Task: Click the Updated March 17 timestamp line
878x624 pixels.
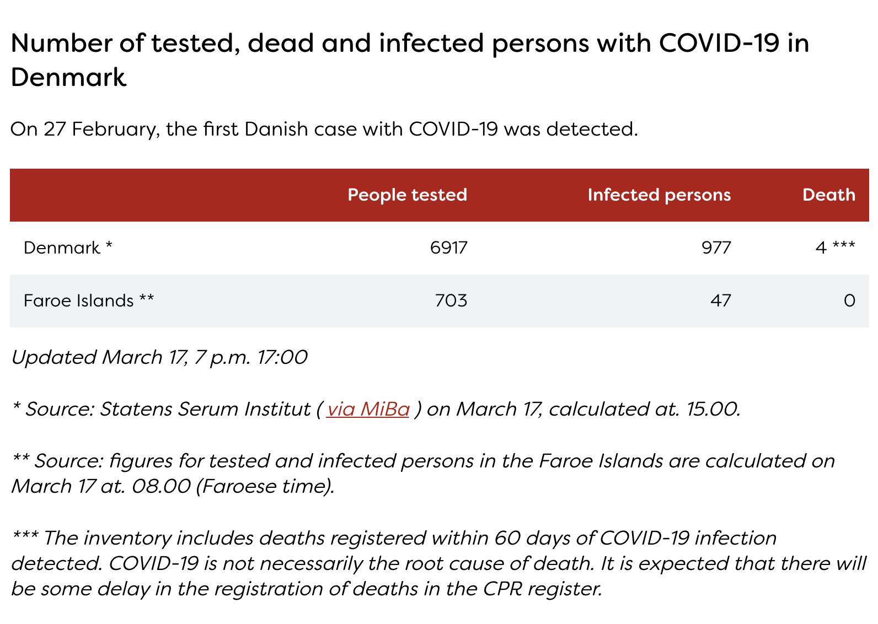Action: click(x=159, y=357)
